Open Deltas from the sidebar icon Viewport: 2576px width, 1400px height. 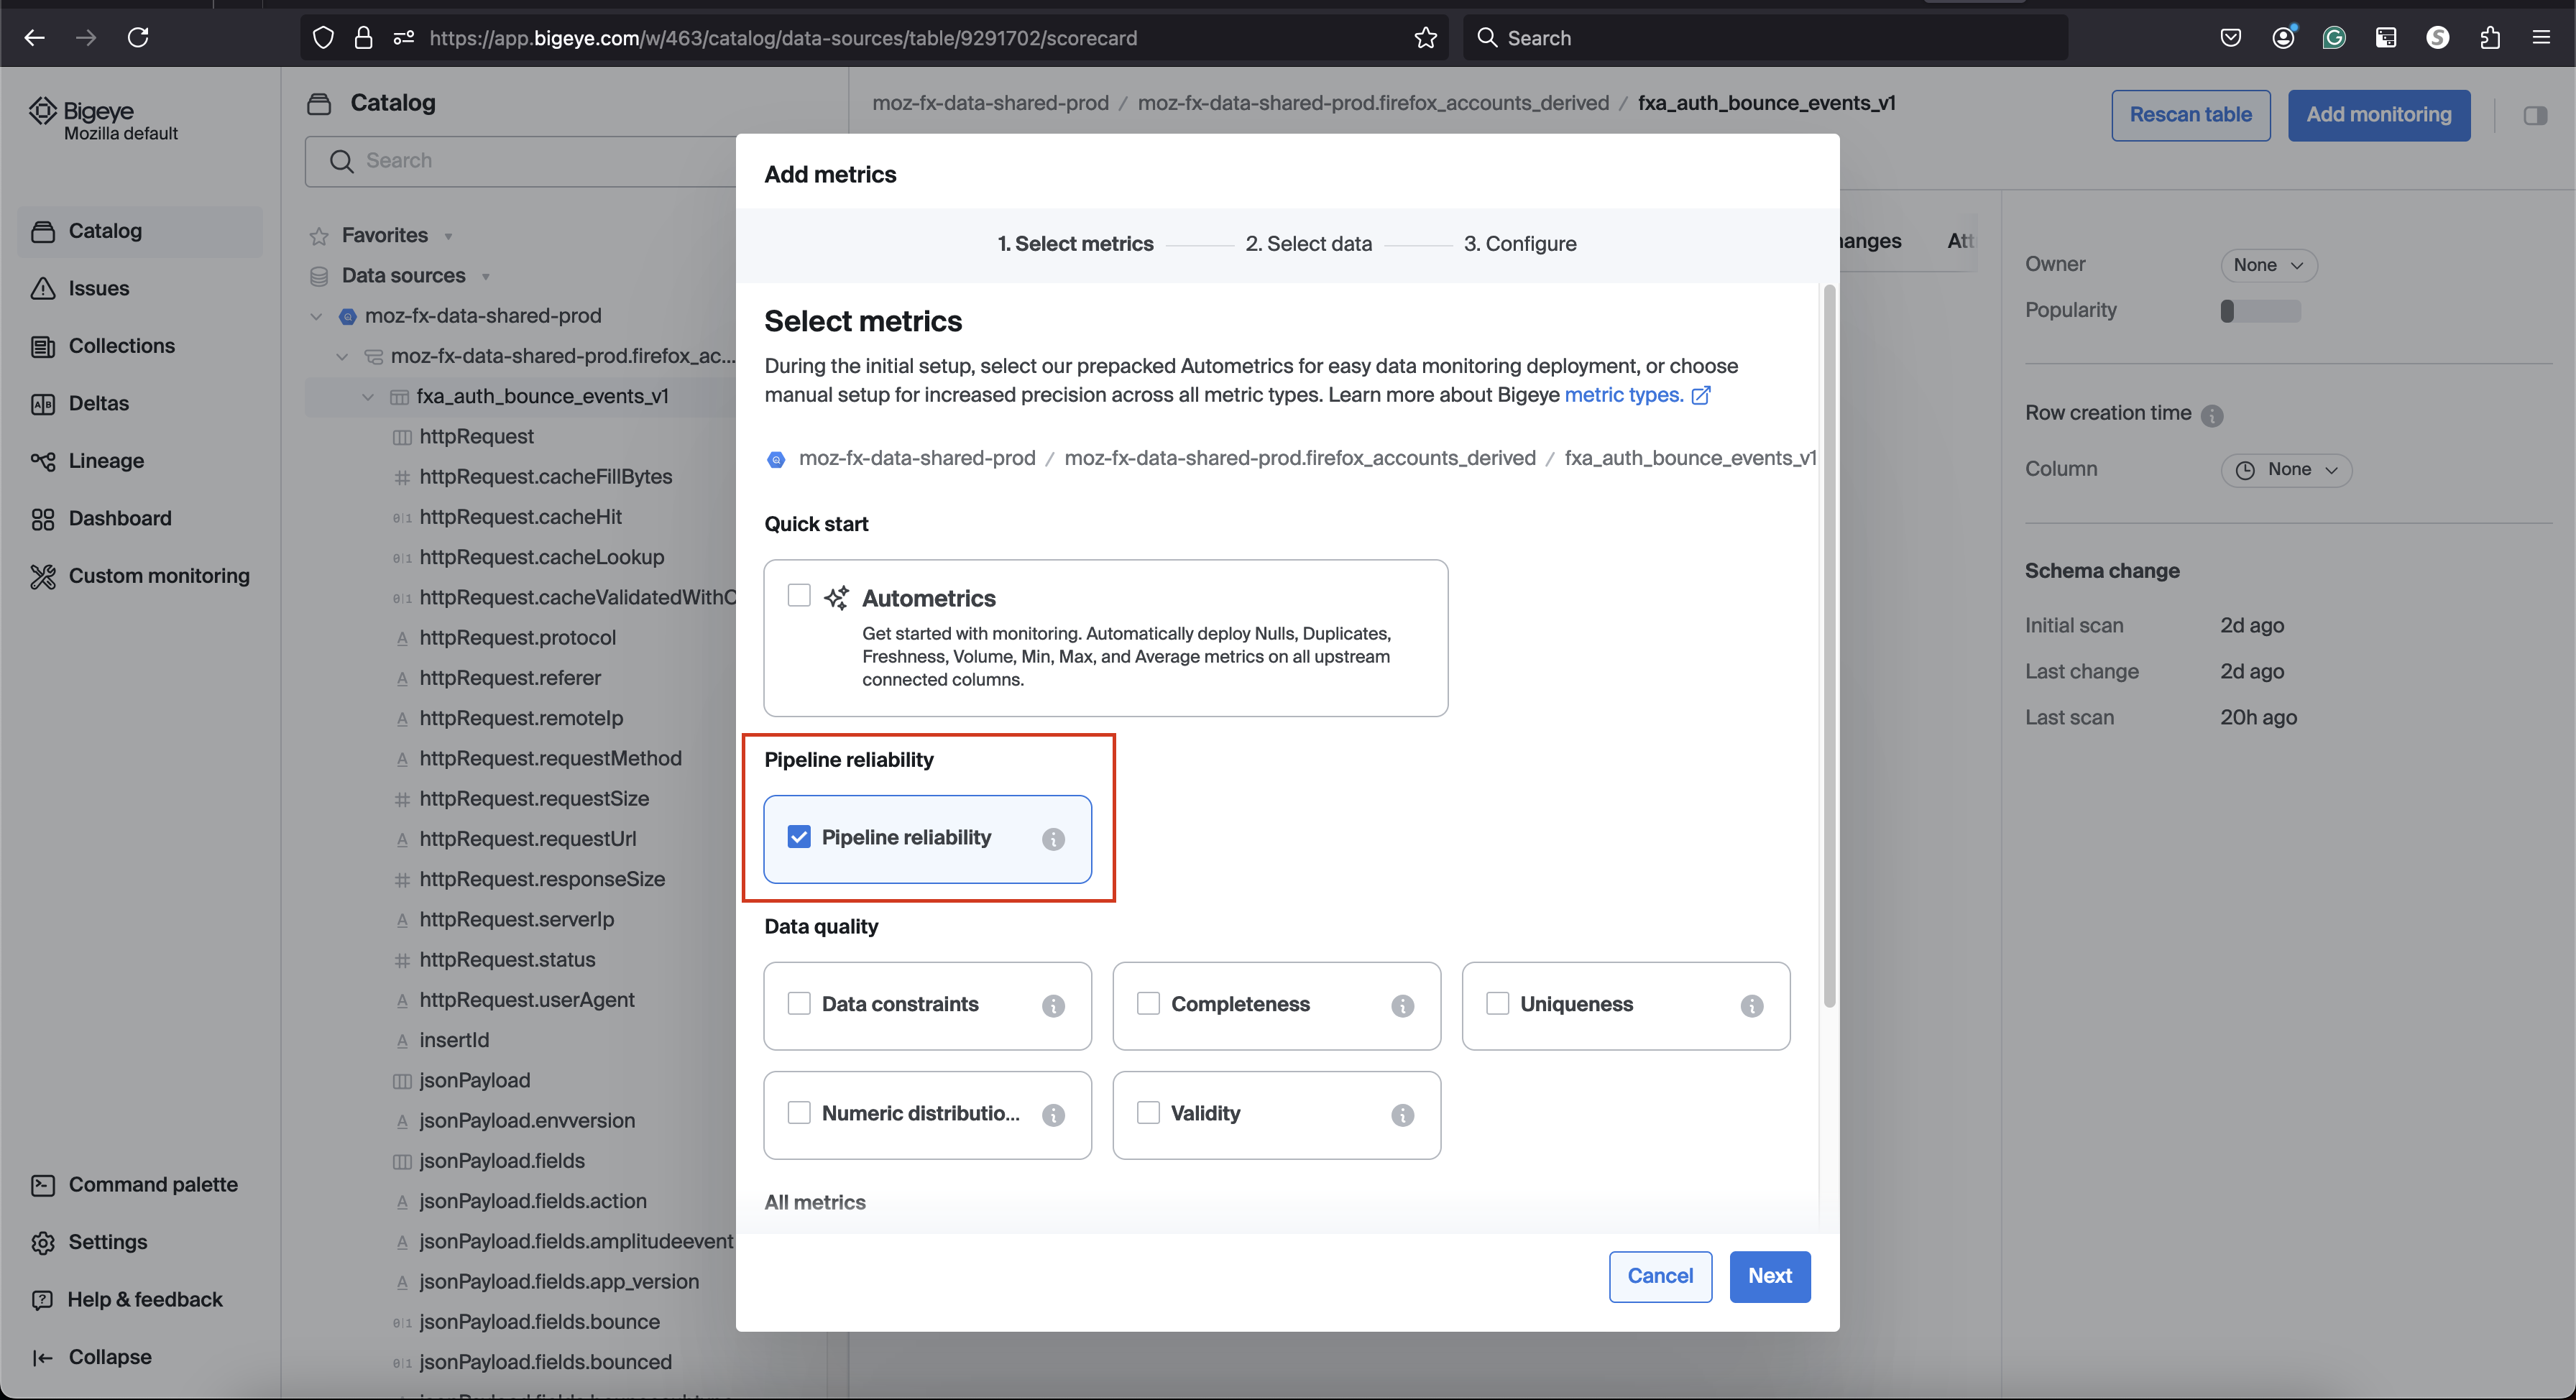42,404
